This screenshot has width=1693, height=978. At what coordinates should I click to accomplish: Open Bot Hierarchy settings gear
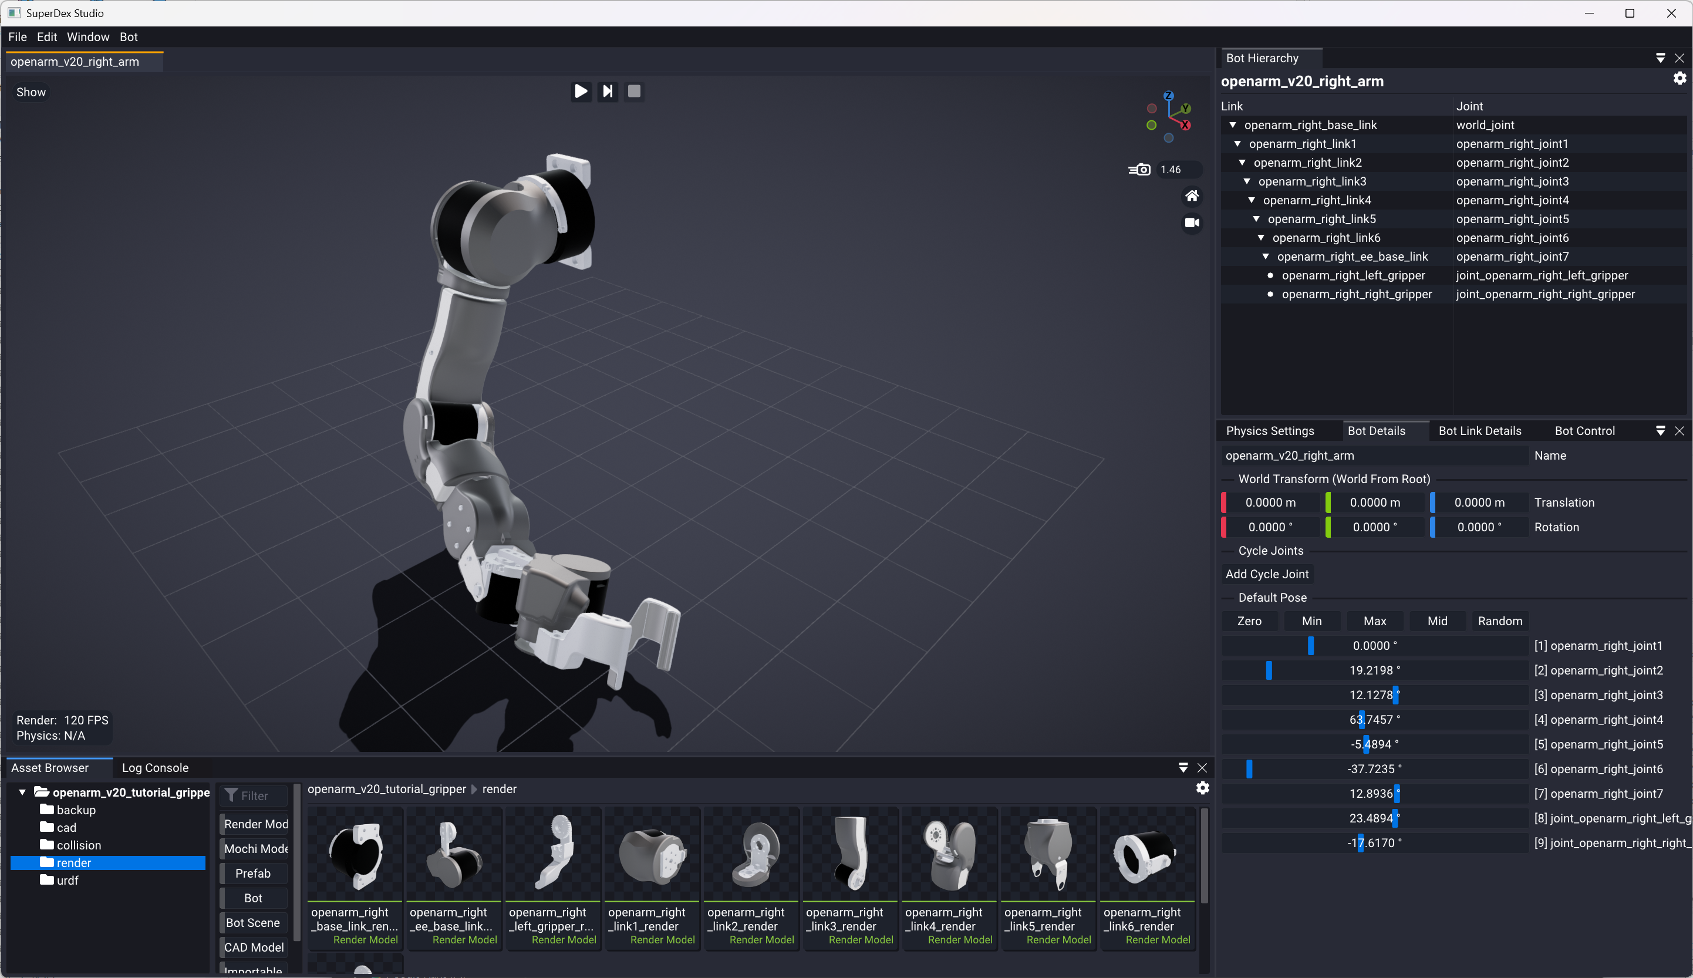coord(1679,79)
